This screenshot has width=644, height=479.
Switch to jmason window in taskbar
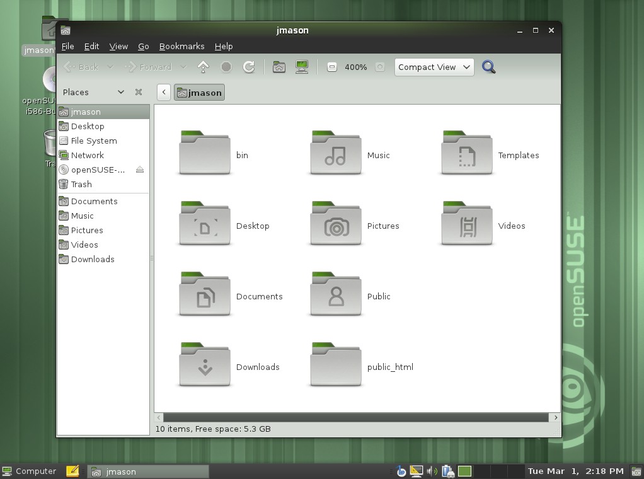pos(148,471)
